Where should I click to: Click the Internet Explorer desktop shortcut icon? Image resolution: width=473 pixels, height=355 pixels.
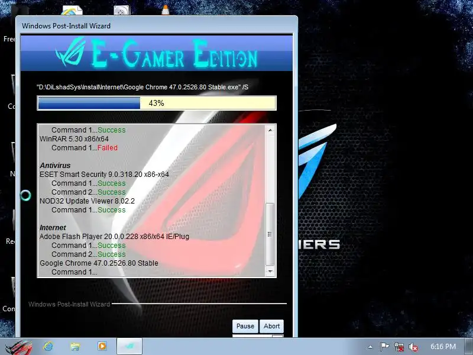tap(72, 10)
